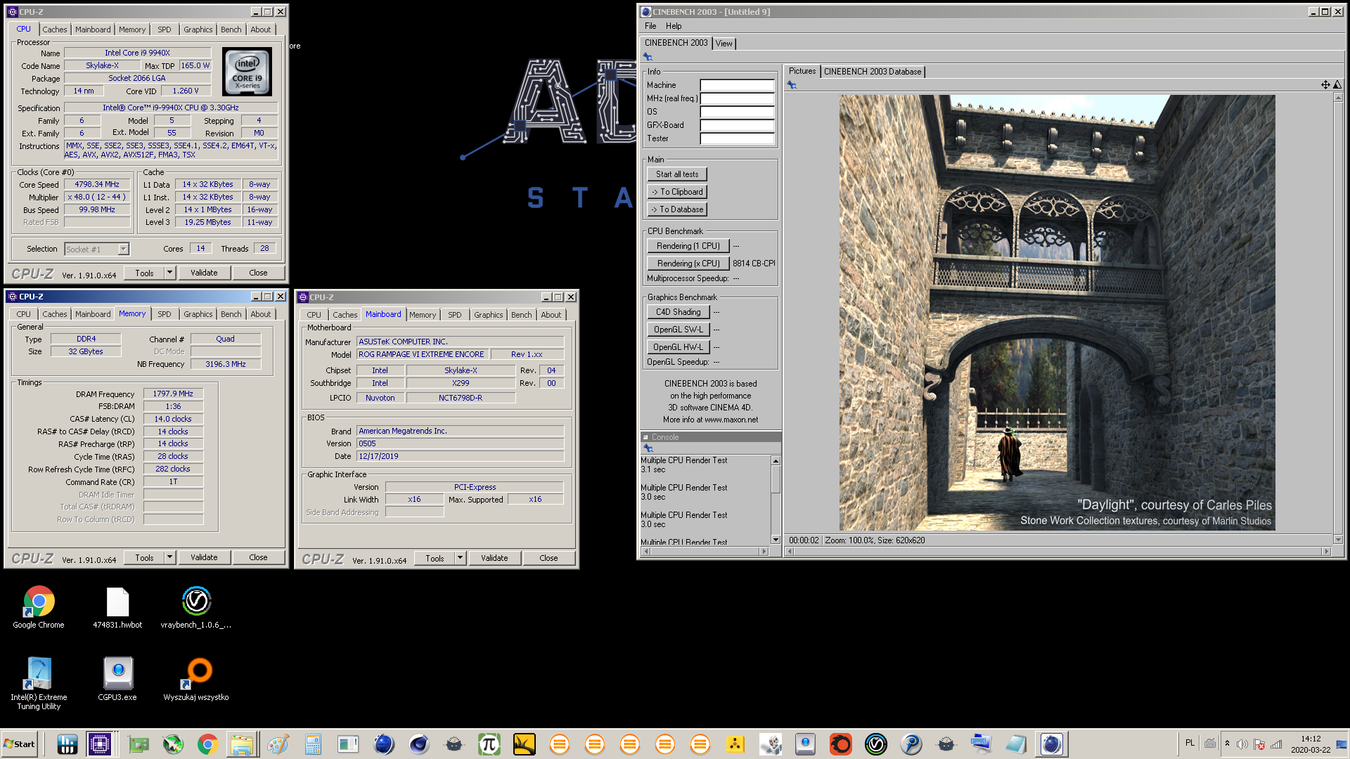Run Rendering (x CPU) benchmark

click(x=688, y=264)
